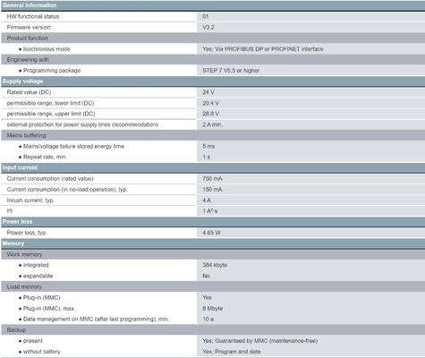This screenshot has height=358, width=425.
Task: Select the 'I²t' row label
Action: (10, 211)
